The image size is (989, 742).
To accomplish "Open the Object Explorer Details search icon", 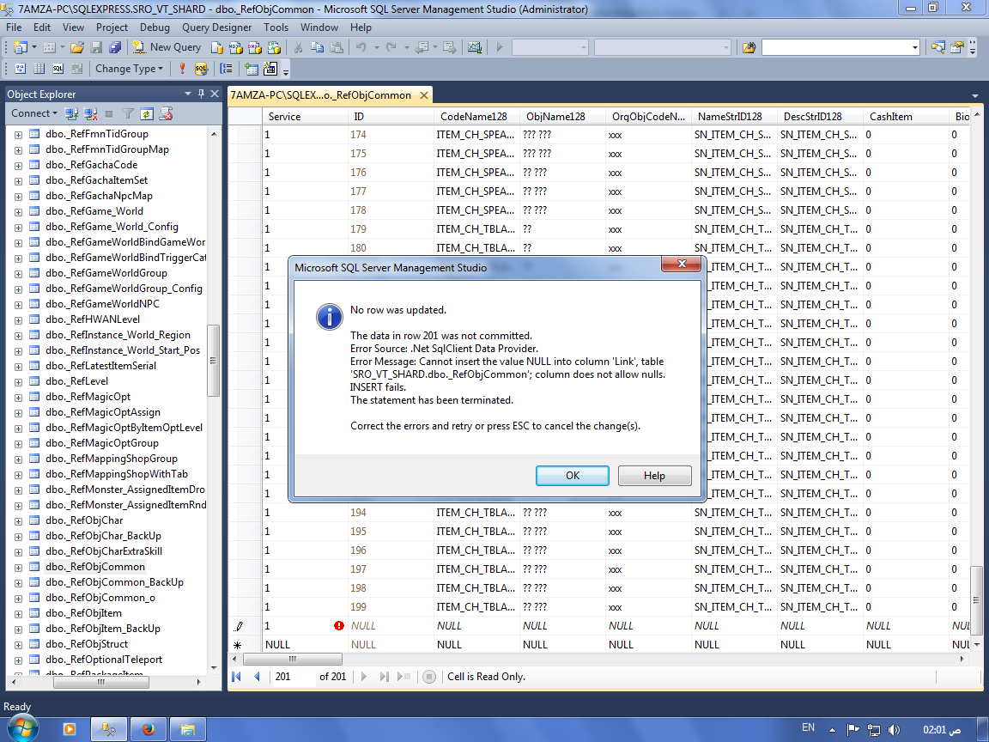I will click(937, 47).
